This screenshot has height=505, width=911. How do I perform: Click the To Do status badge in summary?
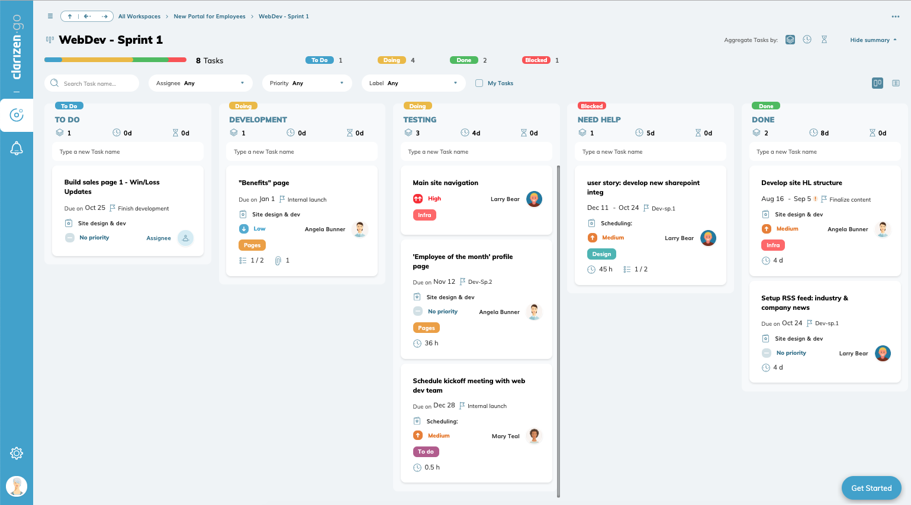320,60
